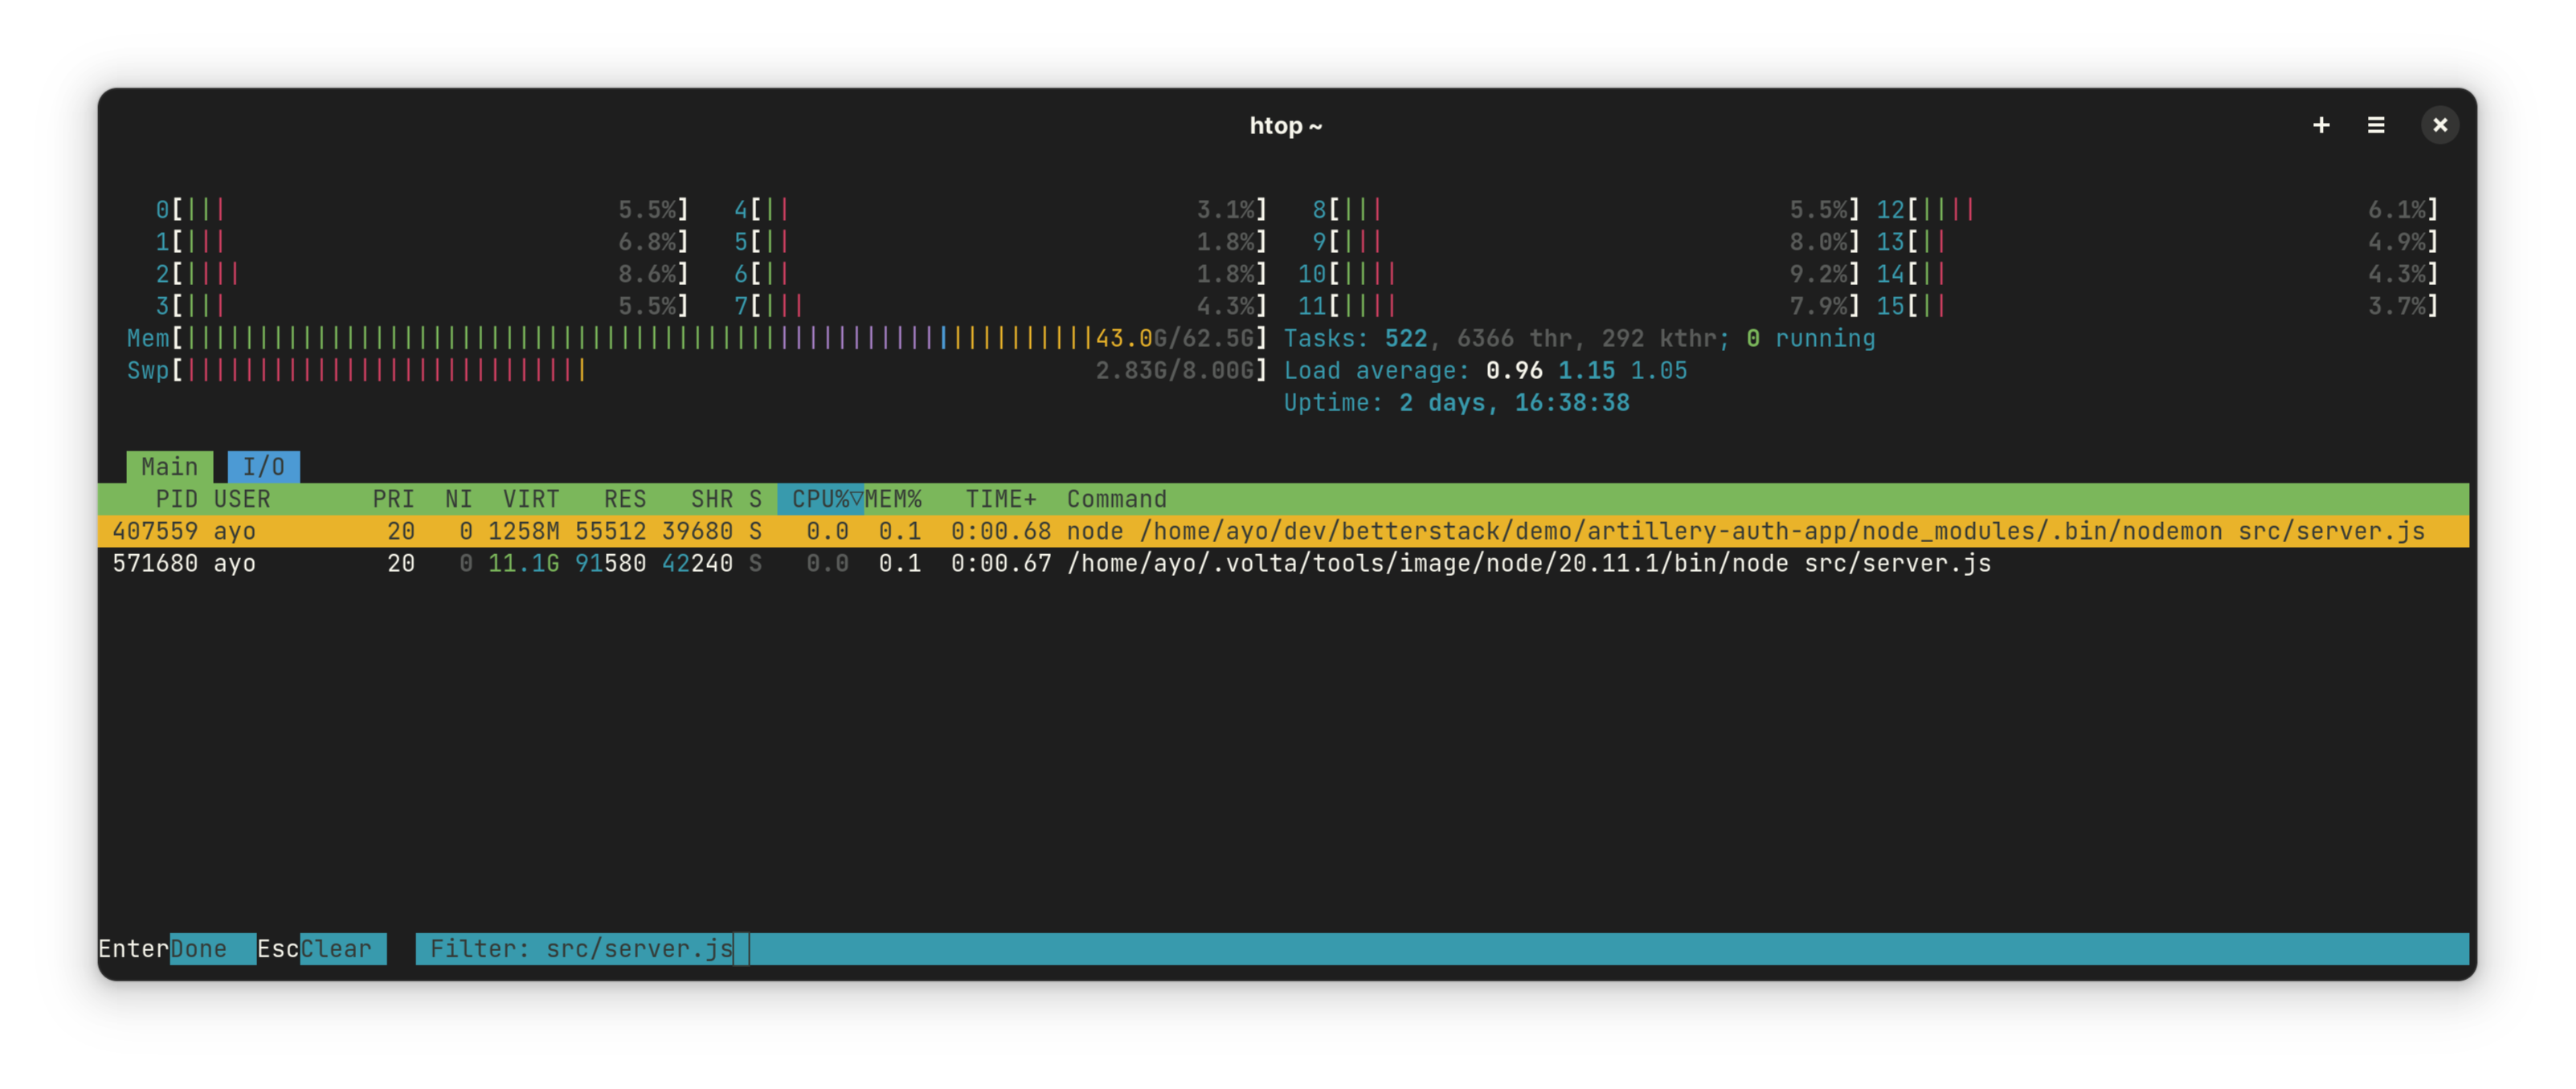Select the Main tab
The height and width of the screenshot is (1089, 2576).
169,467
